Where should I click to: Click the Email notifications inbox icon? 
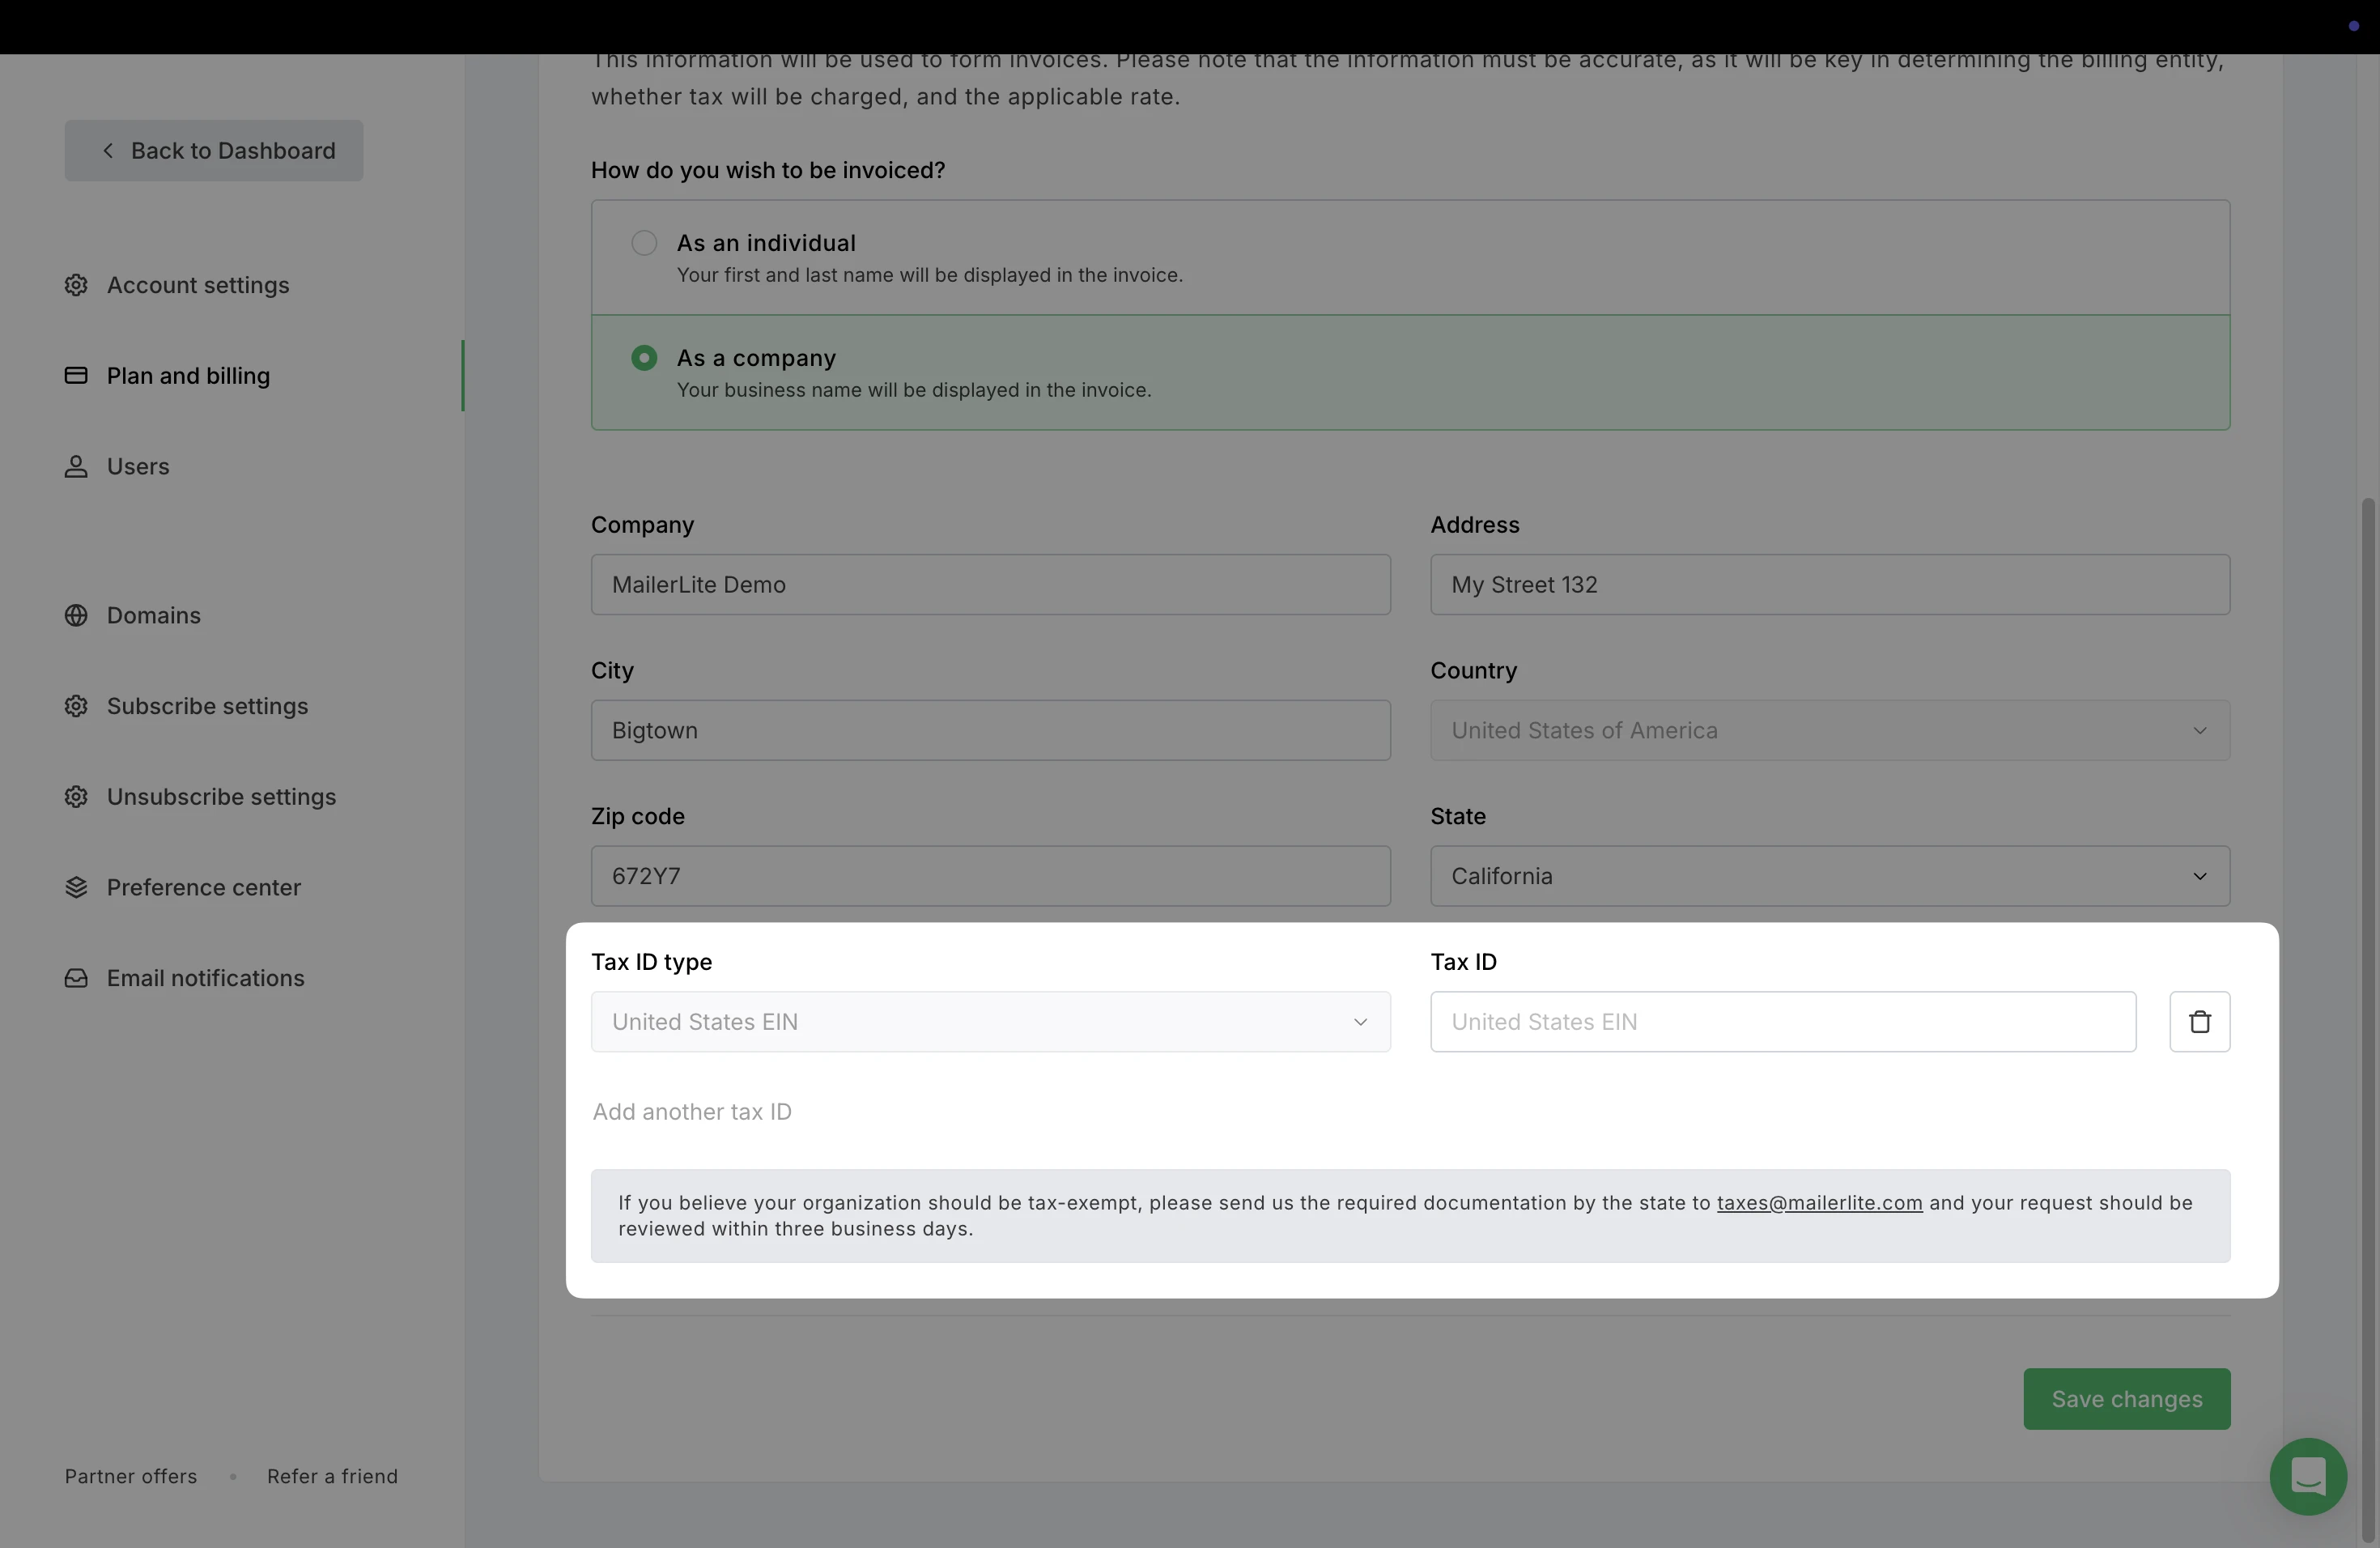tap(76, 978)
